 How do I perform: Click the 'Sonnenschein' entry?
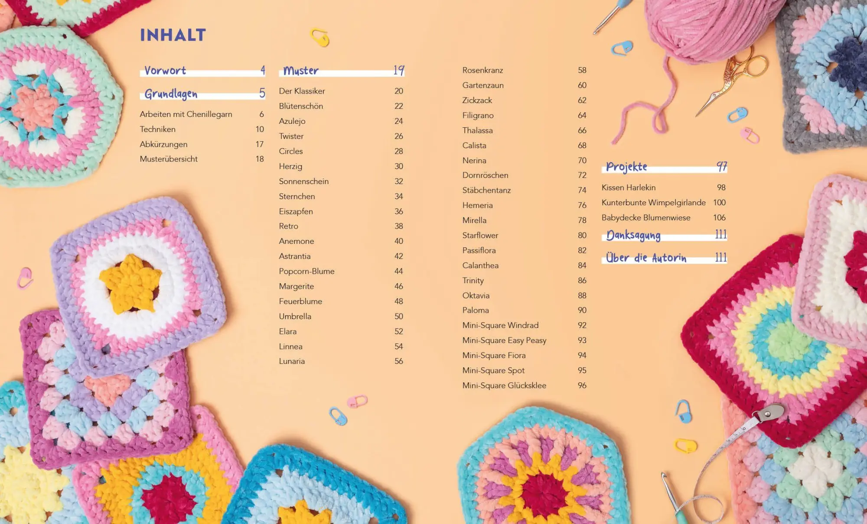click(304, 181)
